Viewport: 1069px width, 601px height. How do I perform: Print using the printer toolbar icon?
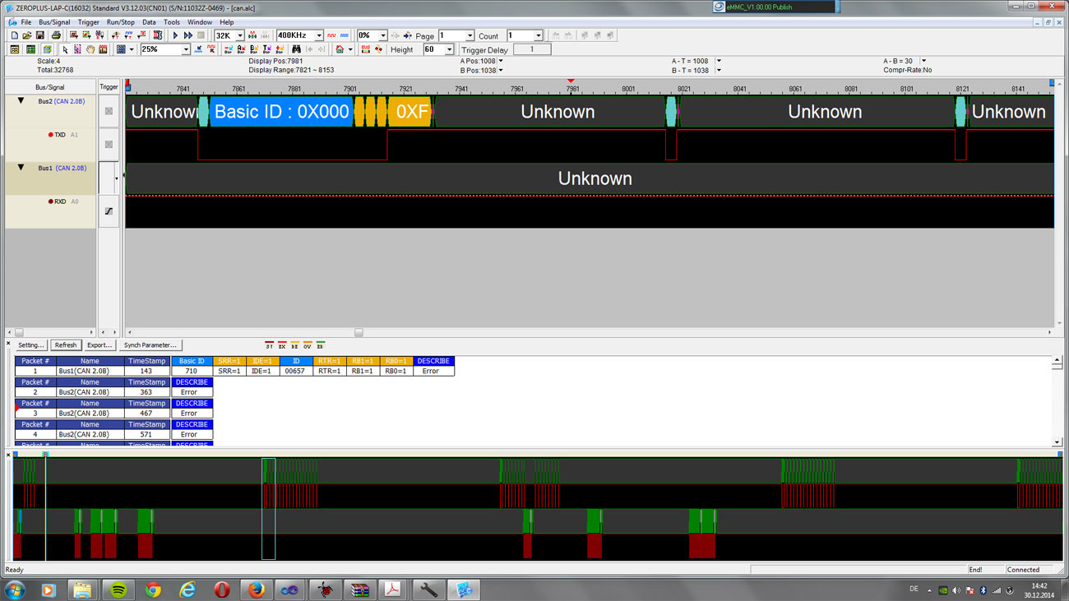[x=56, y=35]
